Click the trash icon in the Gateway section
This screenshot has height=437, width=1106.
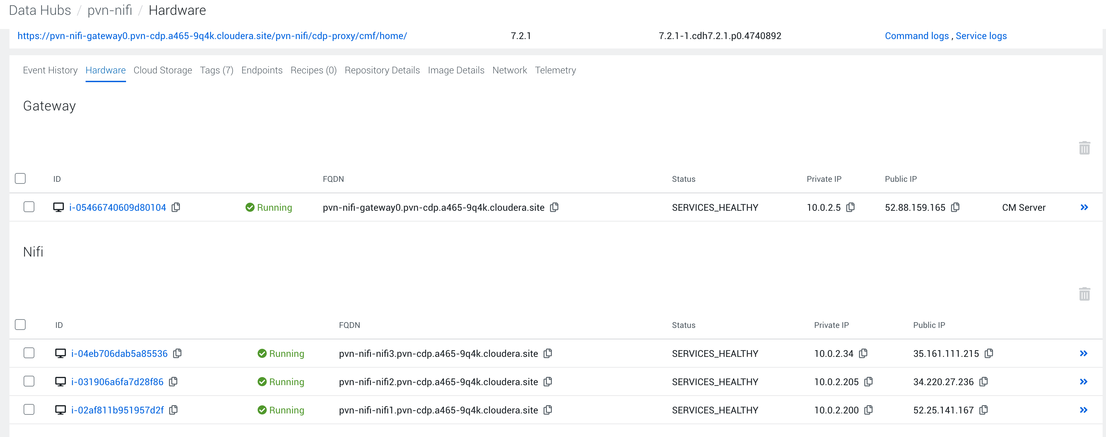coord(1084,148)
